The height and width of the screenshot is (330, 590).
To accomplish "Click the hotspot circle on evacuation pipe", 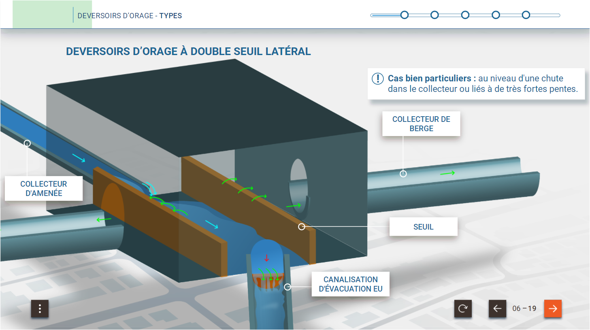I will click(288, 287).
